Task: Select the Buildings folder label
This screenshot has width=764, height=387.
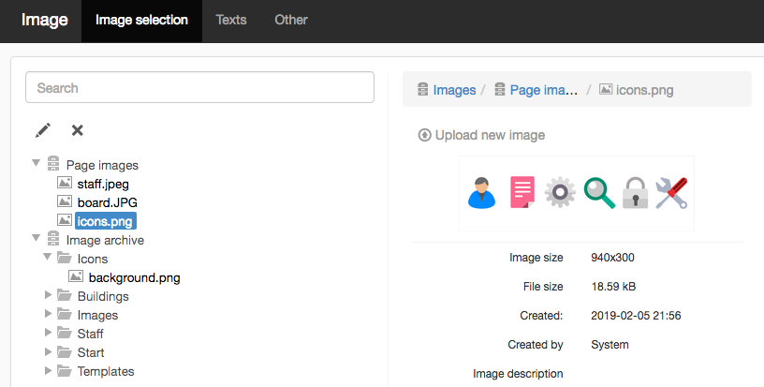Action: click(103, 296)
